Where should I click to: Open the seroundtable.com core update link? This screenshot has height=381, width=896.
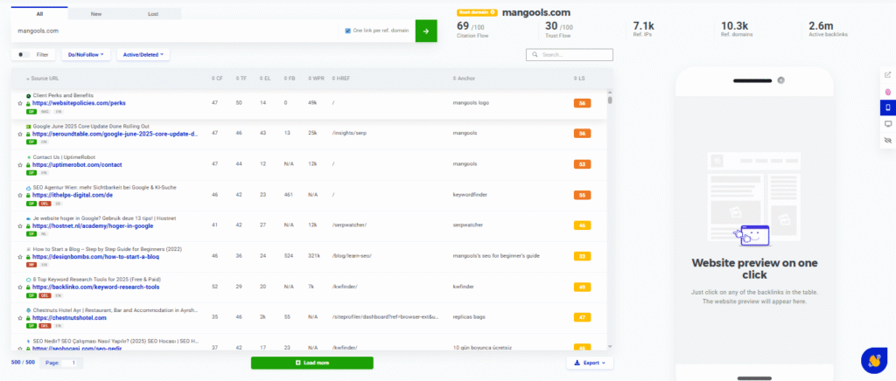pyautogui.click(x=115, y=134)
